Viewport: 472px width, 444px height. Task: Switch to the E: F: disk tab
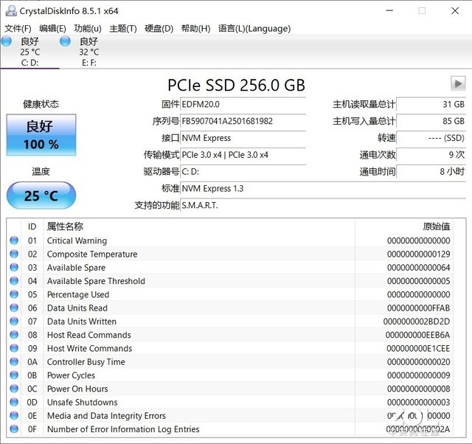[88, 52]
